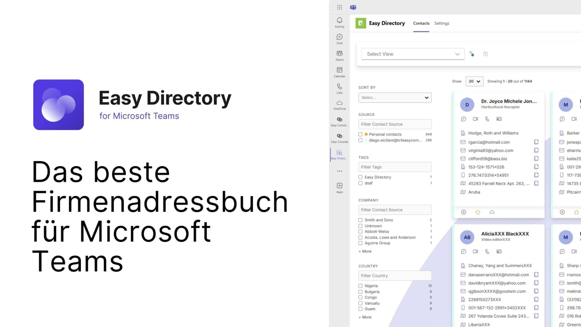Check the dsaf tag filter
581x327 pixels.
360,183
